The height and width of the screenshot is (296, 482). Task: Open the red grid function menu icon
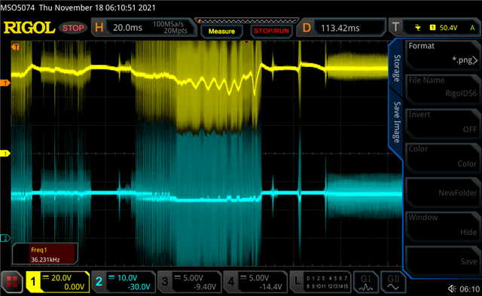coord(12,282)
